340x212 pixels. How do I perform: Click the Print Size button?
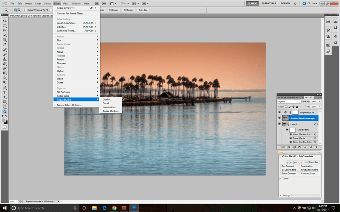(x=143, y=10)
